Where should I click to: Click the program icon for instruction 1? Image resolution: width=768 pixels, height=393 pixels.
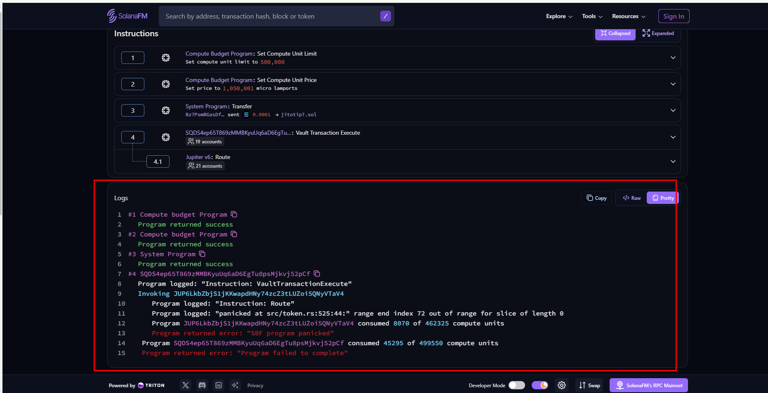point(166,58)
